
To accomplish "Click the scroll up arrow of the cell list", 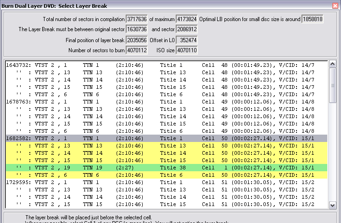I will (333, 65).
